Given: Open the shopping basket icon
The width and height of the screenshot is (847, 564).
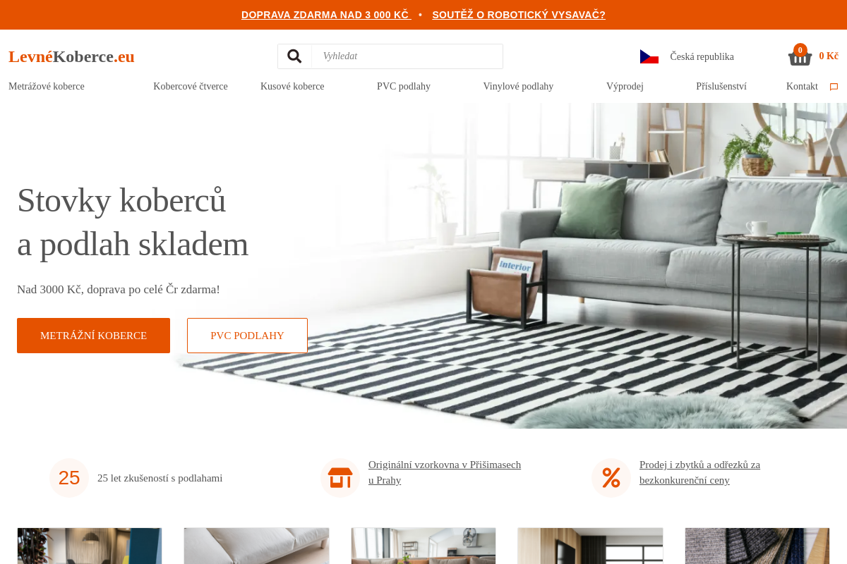Looking at the screenshot, I should pos(800,56).
